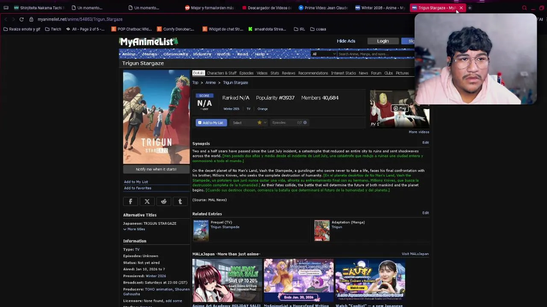Share on Facebook icon
Screen dimensions: 547x307
pos(130,202)
